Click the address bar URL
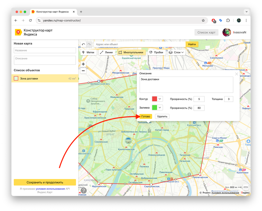 point(62,20)
